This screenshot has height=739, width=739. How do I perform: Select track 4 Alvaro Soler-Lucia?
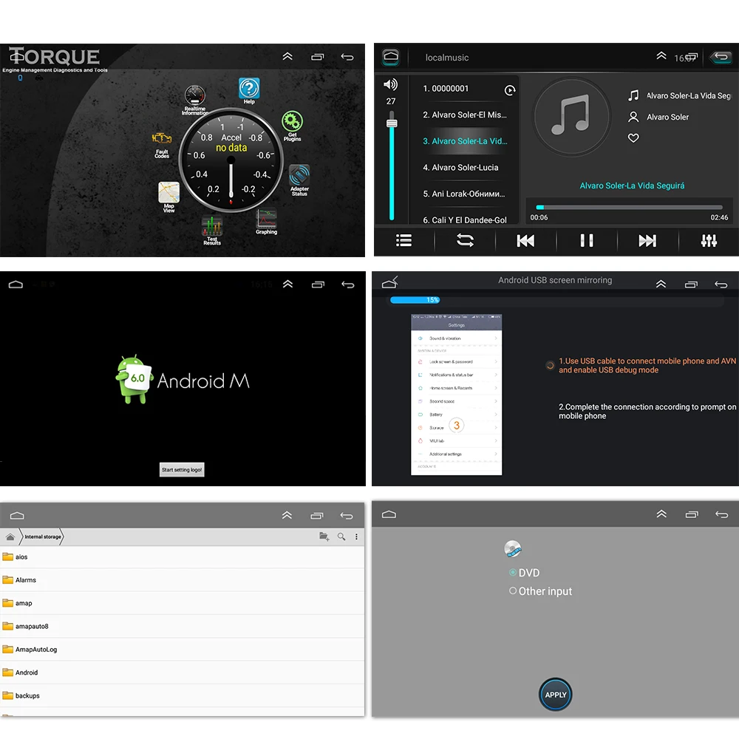[x=464, y=167]
